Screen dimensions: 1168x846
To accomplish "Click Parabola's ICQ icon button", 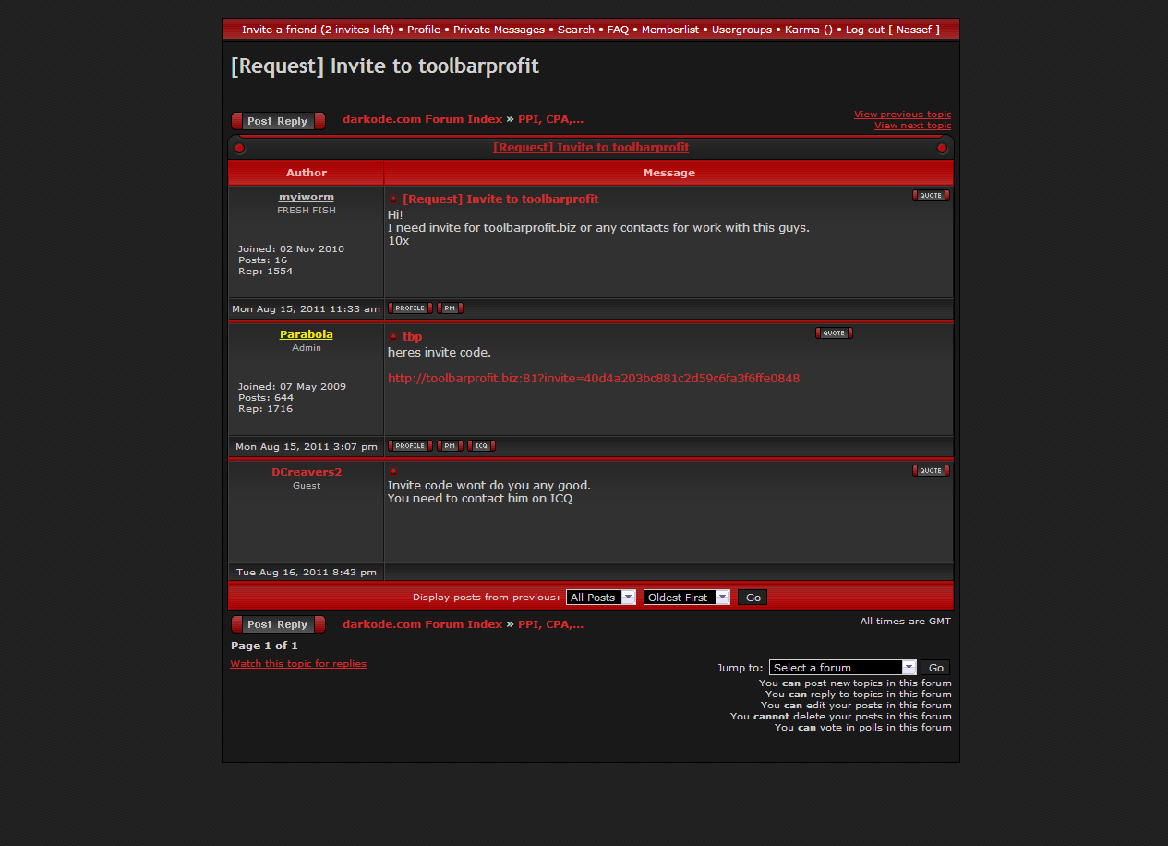I will tap(481, 446).
